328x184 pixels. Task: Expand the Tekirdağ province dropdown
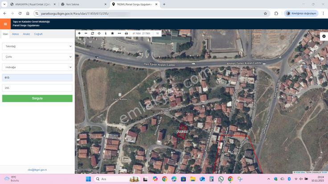coord(37,46)
